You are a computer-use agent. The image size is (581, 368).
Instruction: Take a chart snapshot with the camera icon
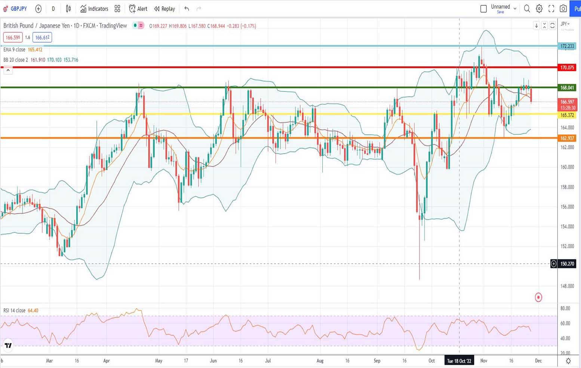[563, 9]
